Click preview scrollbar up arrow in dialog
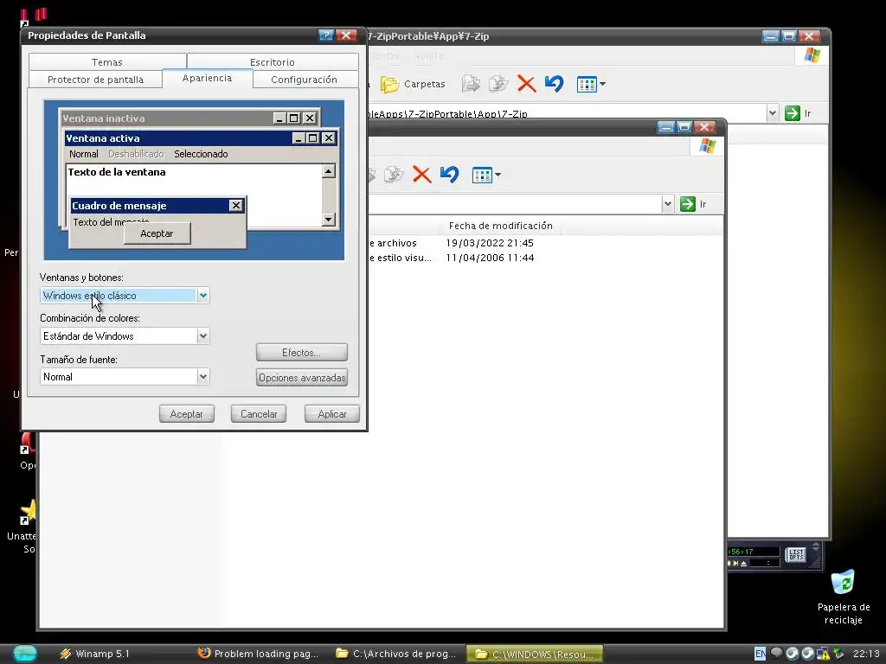Screen dimensions: 886x664 [329, 171]
